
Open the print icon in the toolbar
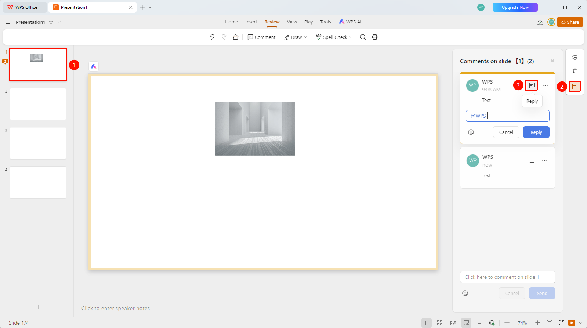pyautogui.click(x=375, y=37)
